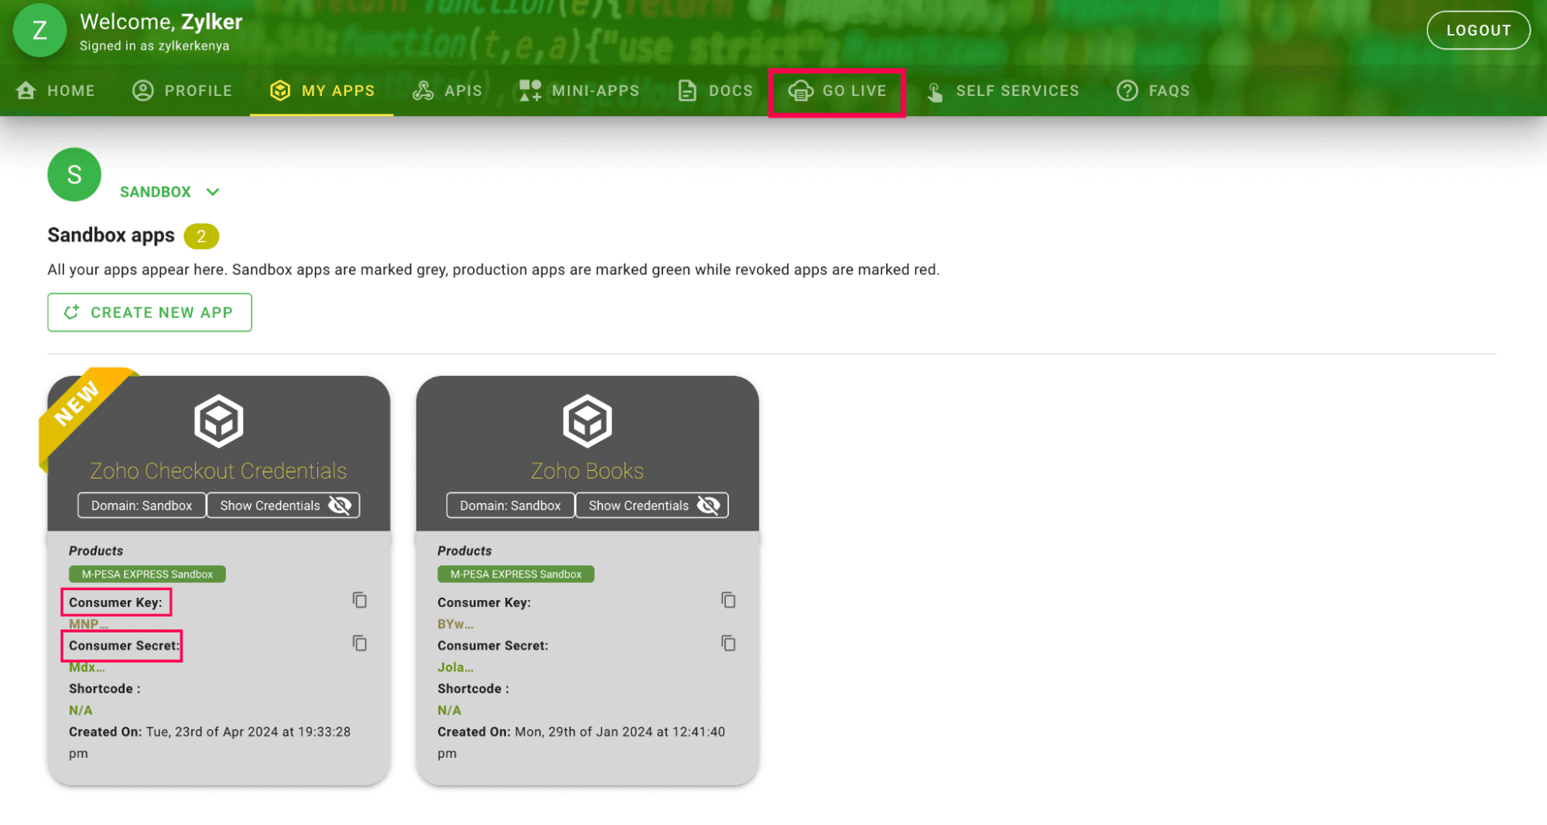
Task: Click the Docs document icon
Action: pos(687,90)
